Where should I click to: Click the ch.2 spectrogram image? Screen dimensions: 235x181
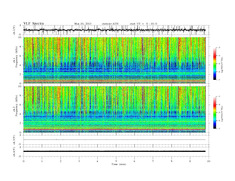(114, 109)
